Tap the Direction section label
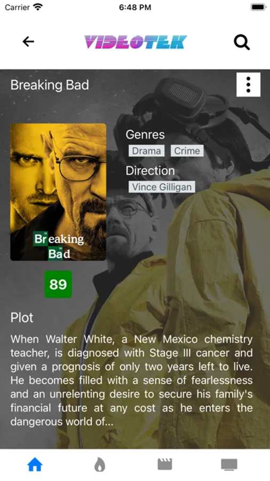270x481 pixels. click(x=150, y=170)
